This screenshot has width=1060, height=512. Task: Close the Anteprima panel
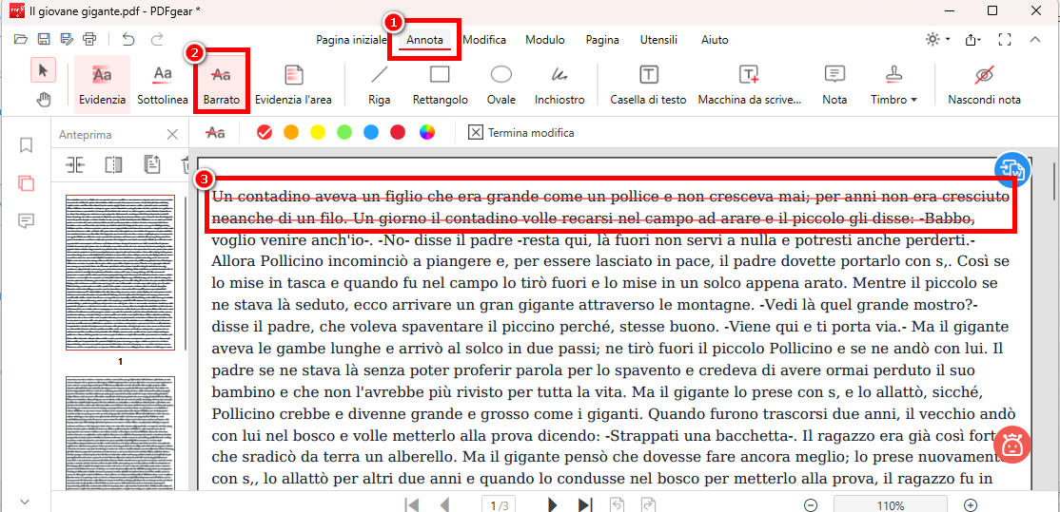[172, 134]
